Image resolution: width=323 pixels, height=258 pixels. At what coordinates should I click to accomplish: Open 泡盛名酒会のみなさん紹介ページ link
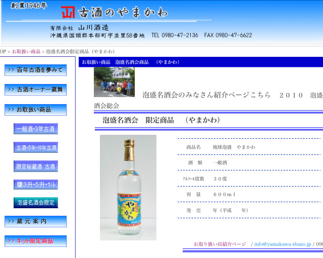[x=206, y=95]
